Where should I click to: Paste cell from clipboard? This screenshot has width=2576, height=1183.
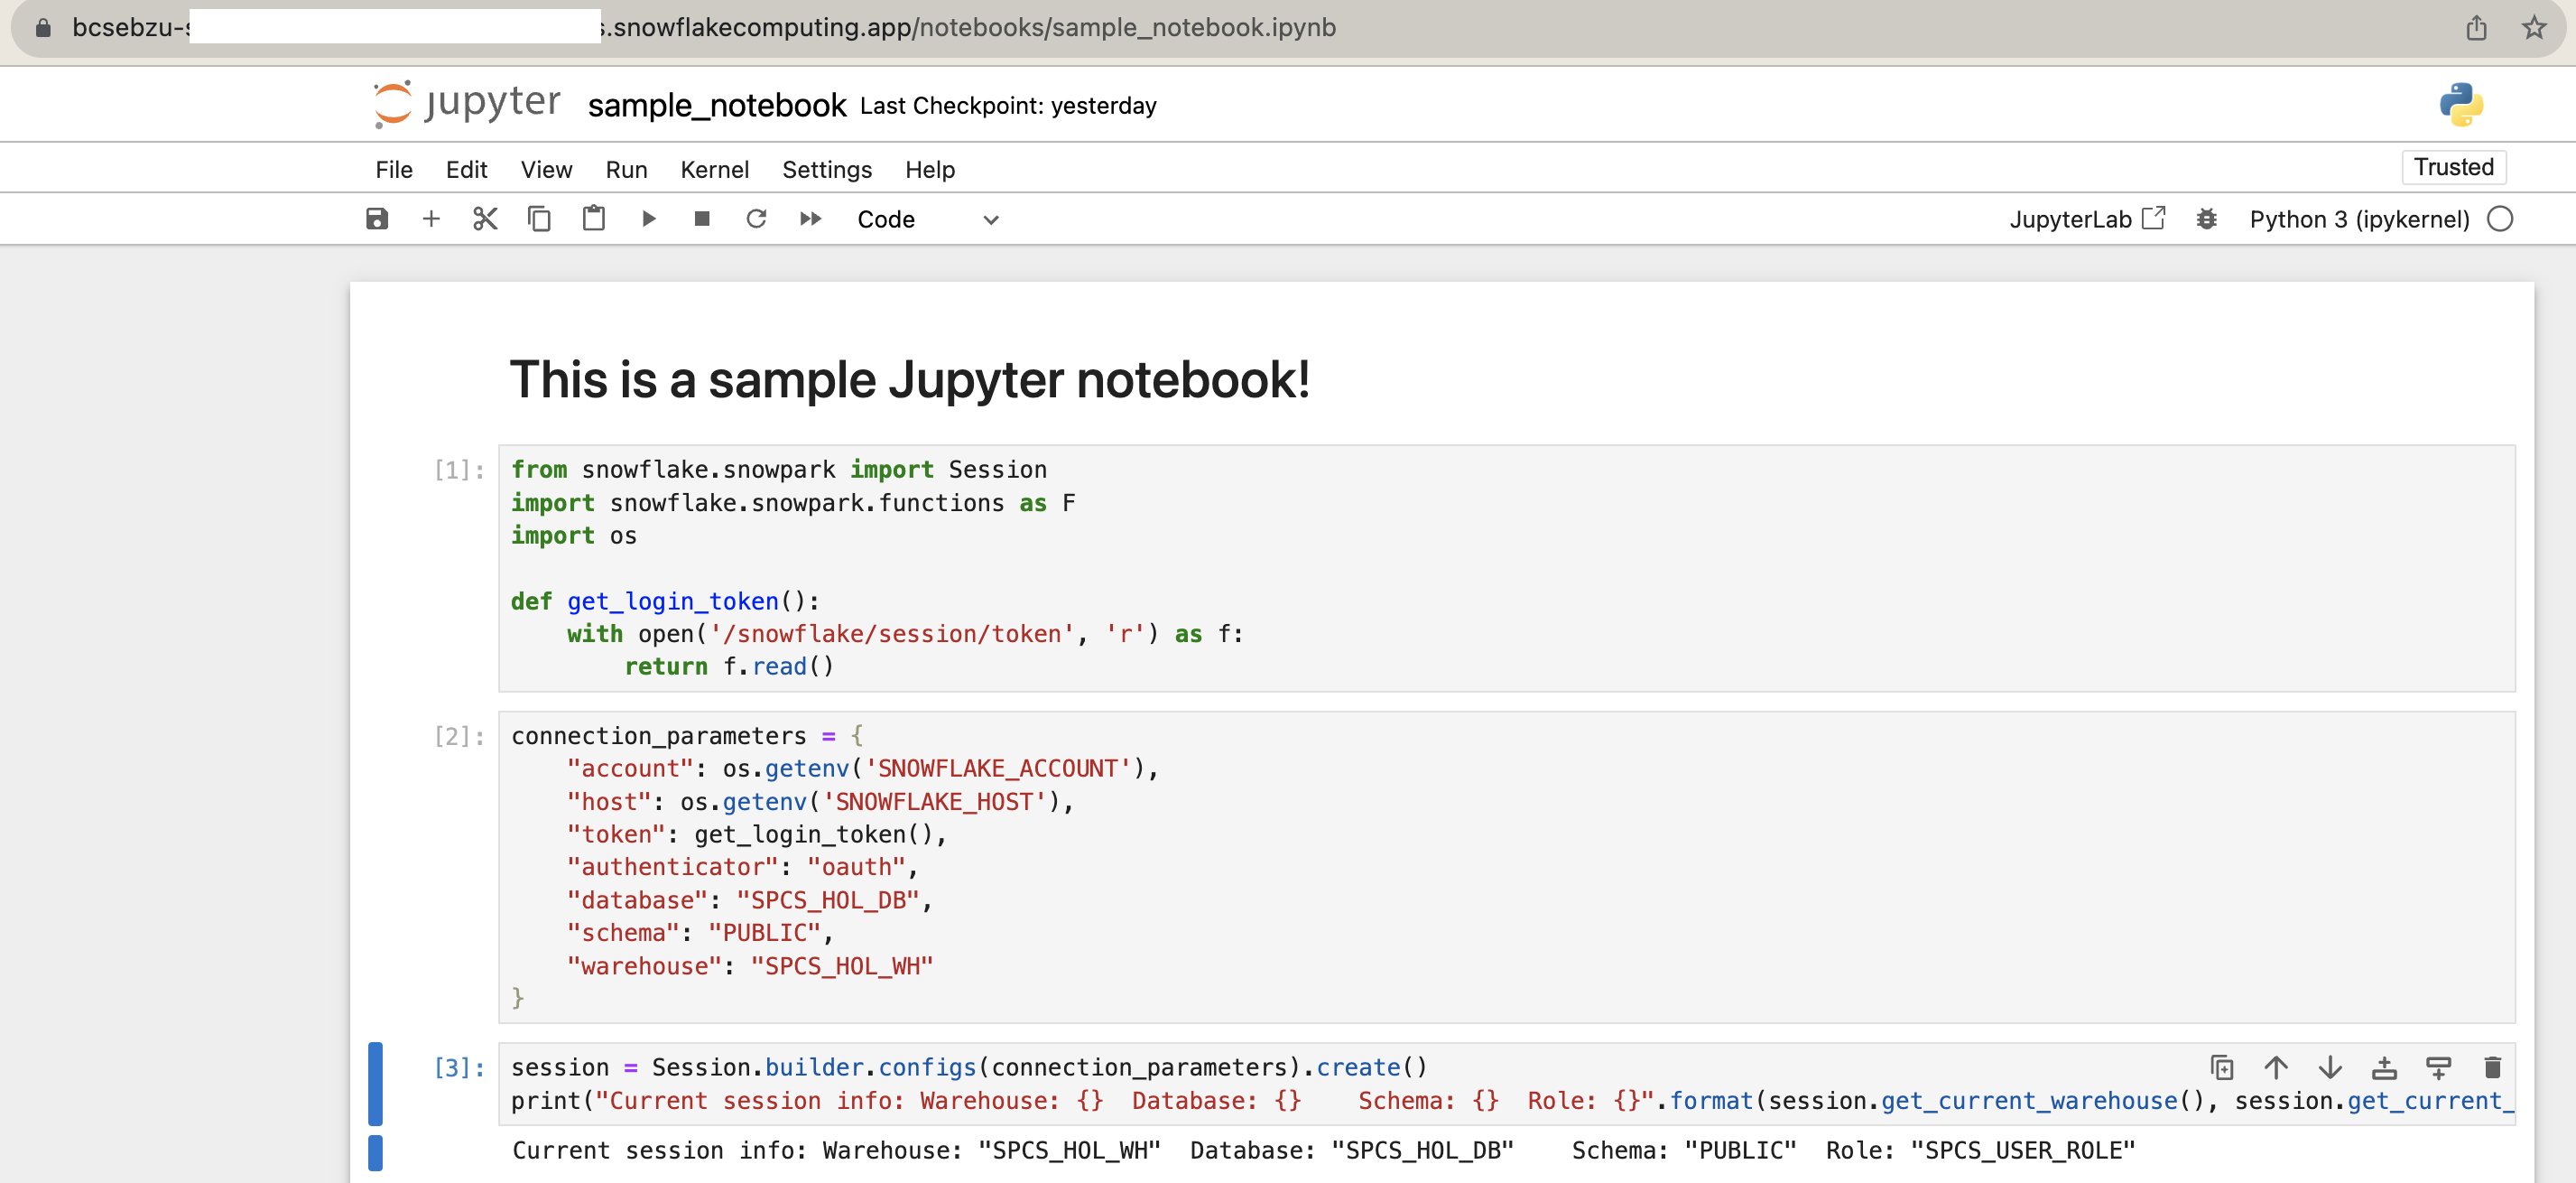(x=593, y=219)
